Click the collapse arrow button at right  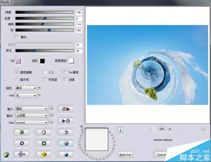tap(204, 129)
